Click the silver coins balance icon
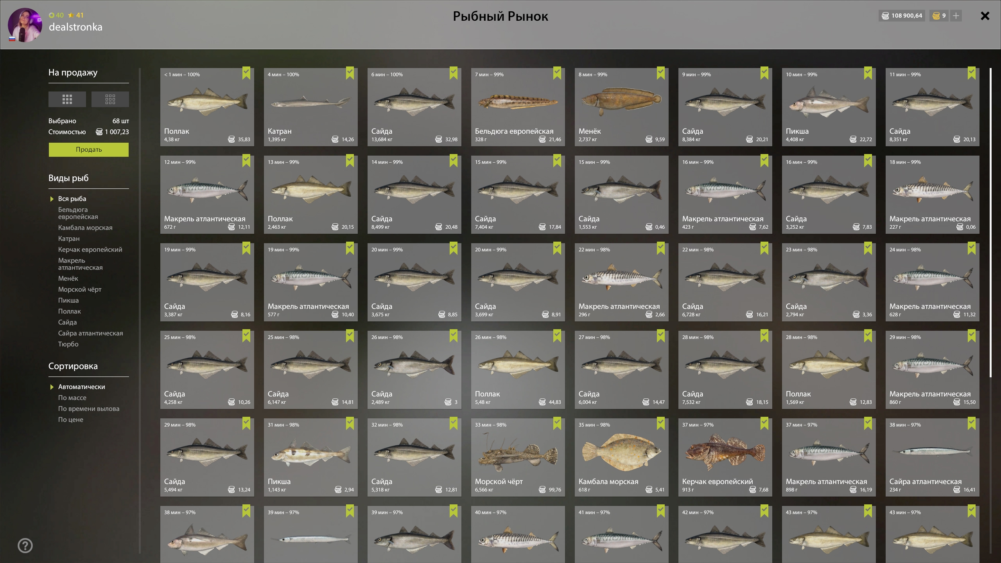 pyautogui.click(x=885, y=16)
